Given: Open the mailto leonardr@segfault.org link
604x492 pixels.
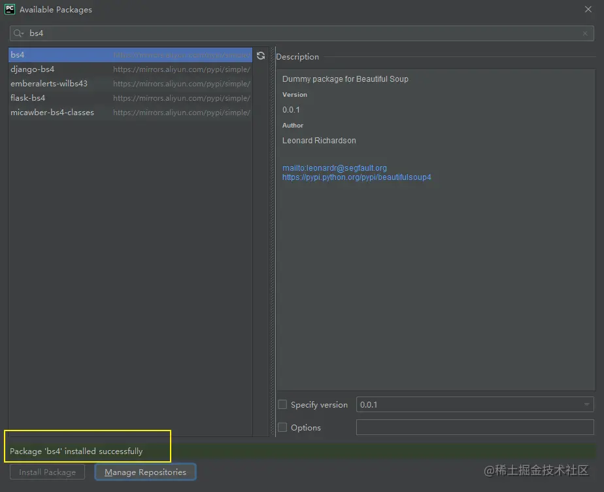Looking at the screenshot, I should tap(335, 167).
